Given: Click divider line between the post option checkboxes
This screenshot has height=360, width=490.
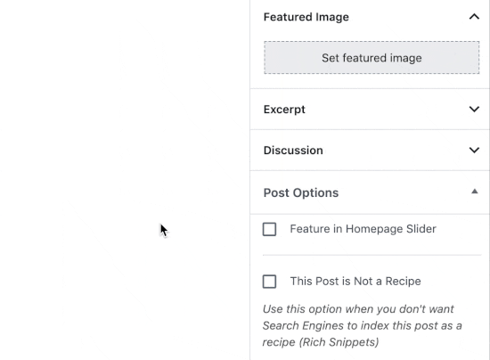Looking at the screenshot, I should [x=372, y=255].
